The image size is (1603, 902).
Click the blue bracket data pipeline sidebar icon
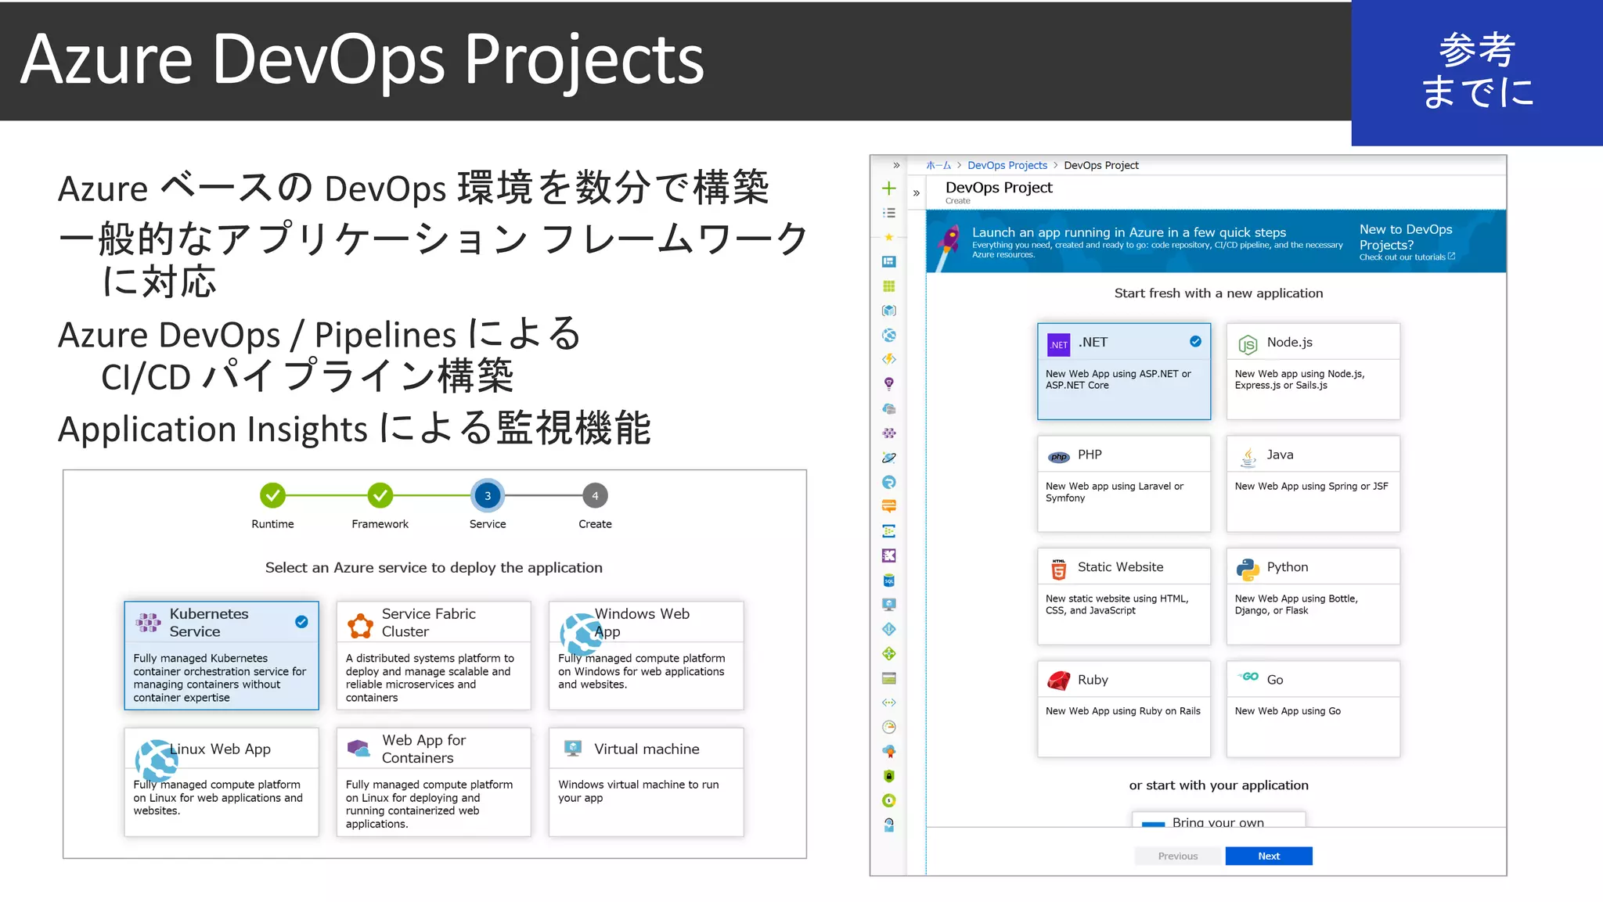coord(888,531)
